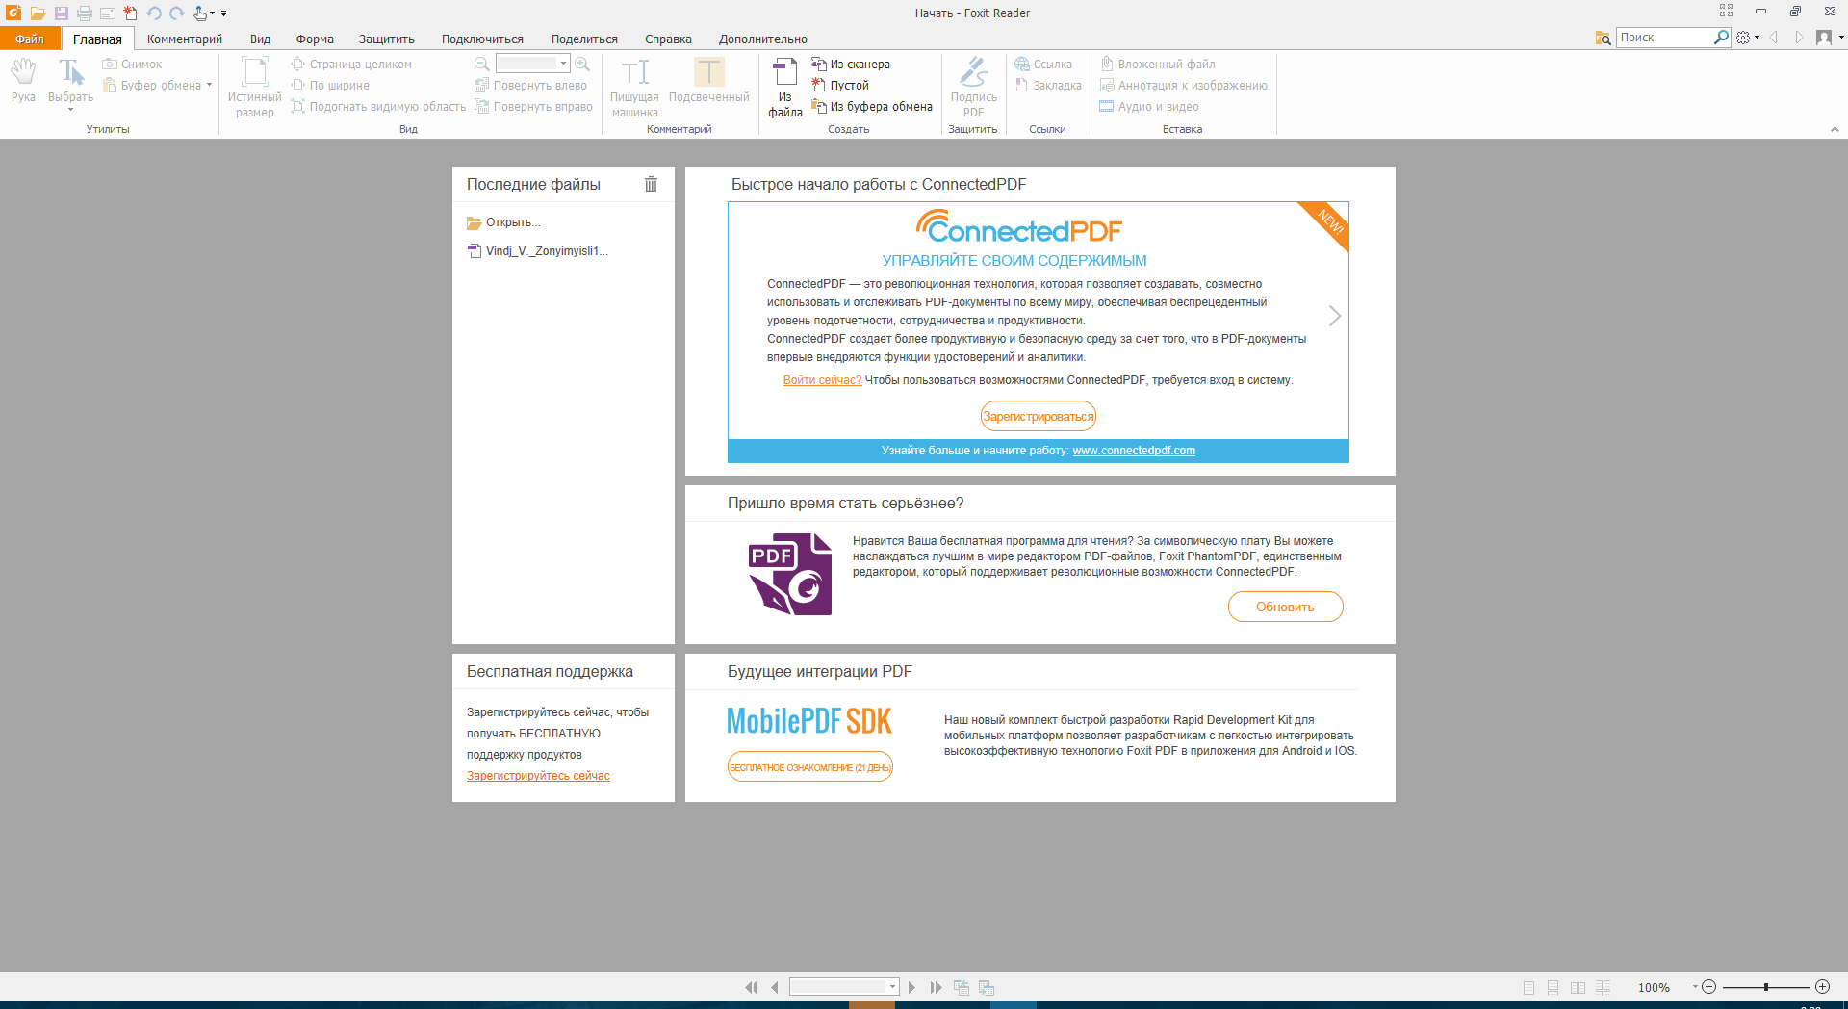Select the Пишущая машинка typewriter tool

pyautogui.click(x=634, y=88)
